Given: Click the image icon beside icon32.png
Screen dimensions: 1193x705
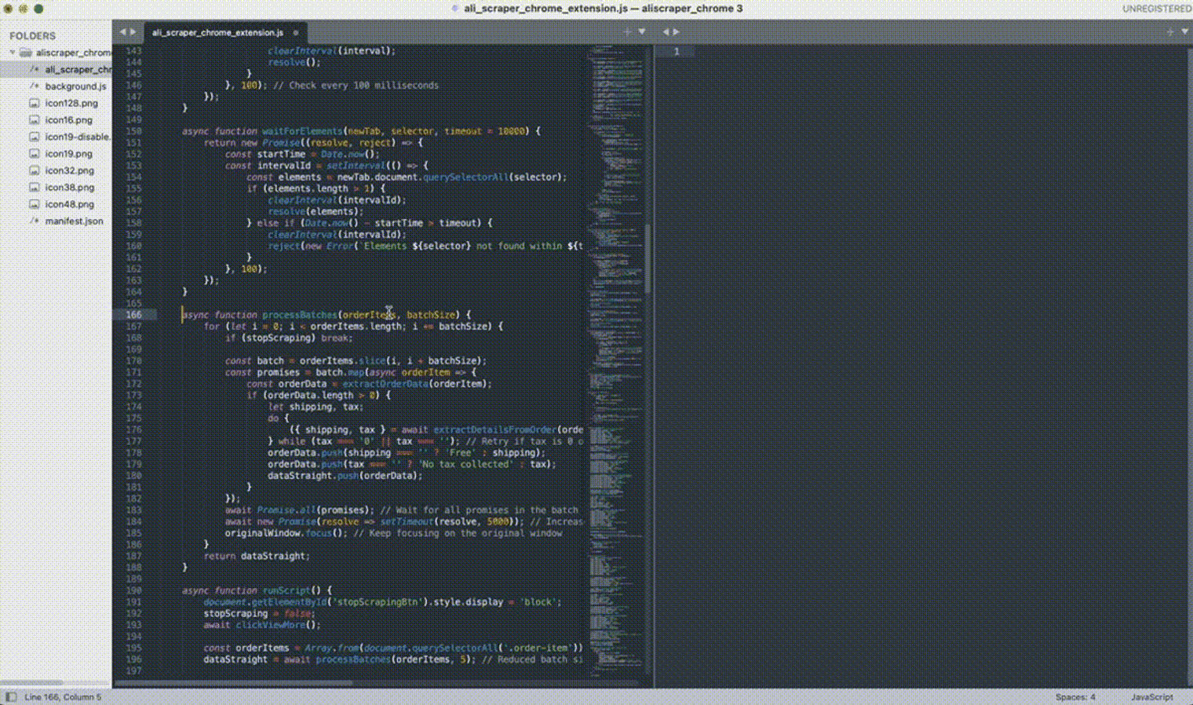Looking at the screenshot, I should pos(34,170).
